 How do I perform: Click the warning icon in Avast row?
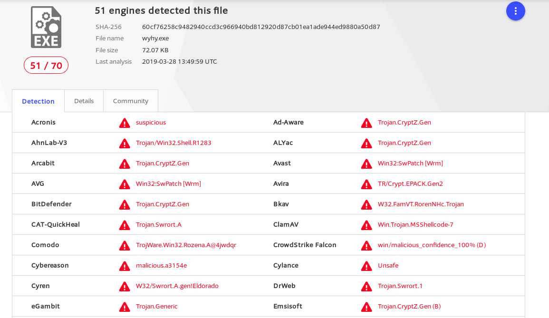pos(366,164)
